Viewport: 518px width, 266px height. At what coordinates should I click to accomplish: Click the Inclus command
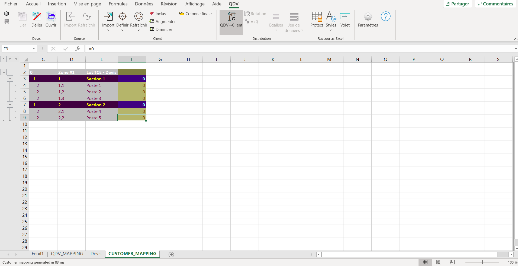pos(158,14)
